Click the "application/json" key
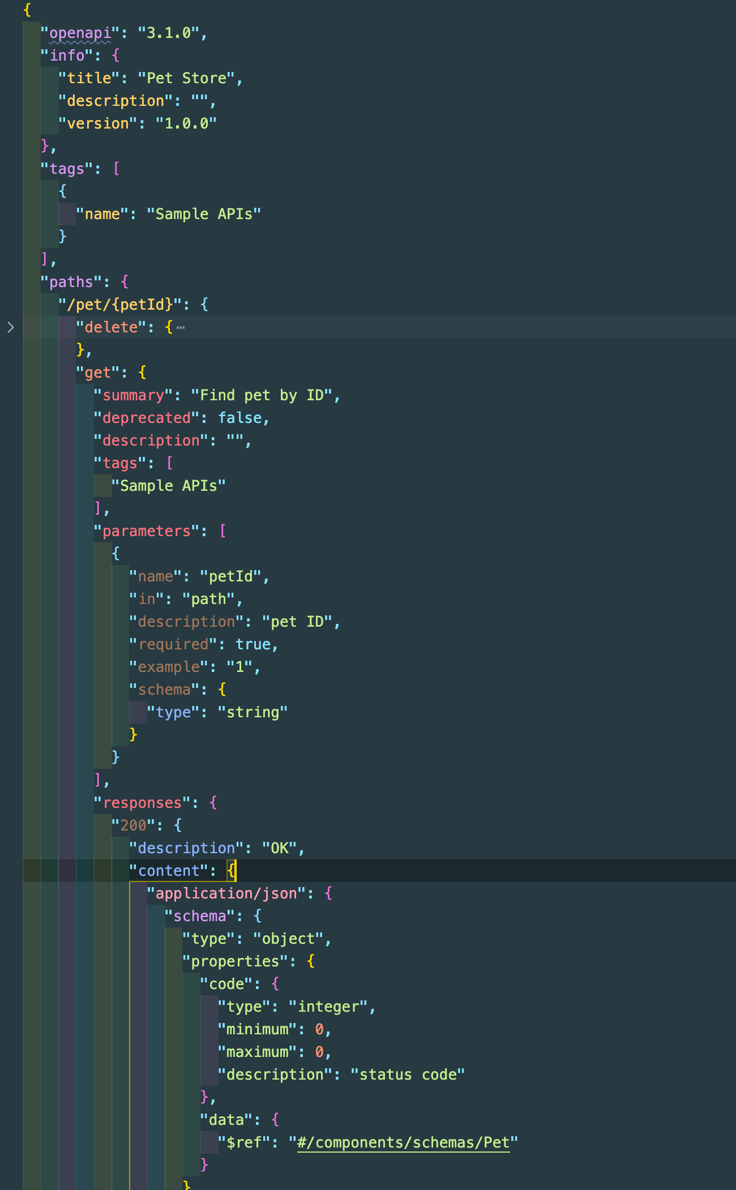The image size is (736, 1190). tap(226, 893)
